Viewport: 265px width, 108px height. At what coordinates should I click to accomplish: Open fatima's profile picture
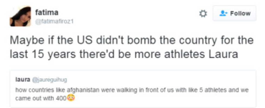click(20, 16)
